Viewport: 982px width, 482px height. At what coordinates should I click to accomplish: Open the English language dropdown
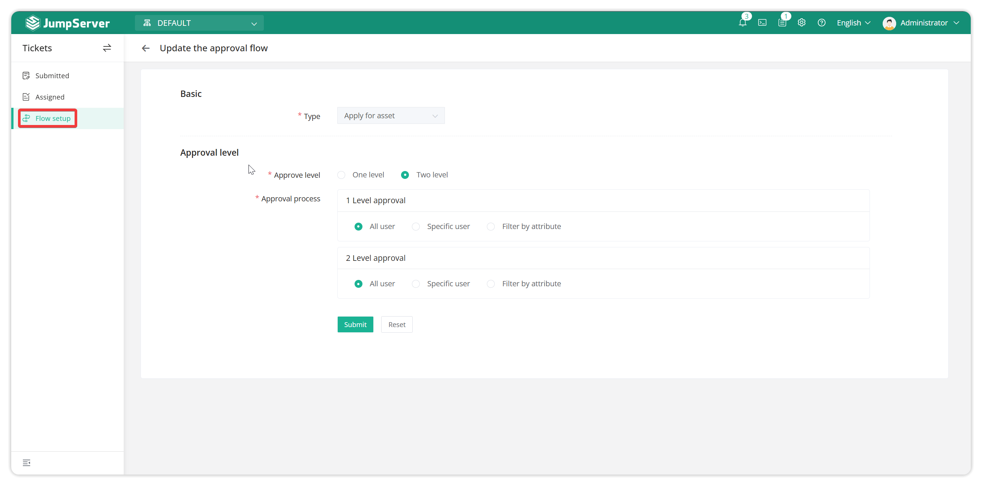(853, 23)
